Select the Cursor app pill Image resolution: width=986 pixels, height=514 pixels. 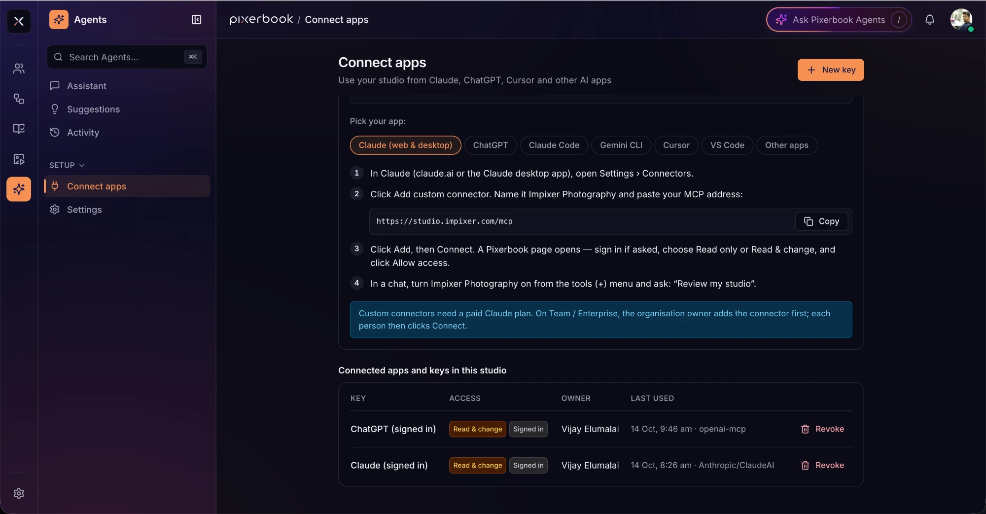(x=676, y=145)
